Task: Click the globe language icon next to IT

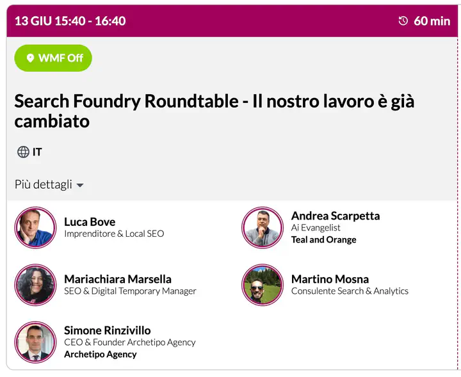Action: (23, 152)
